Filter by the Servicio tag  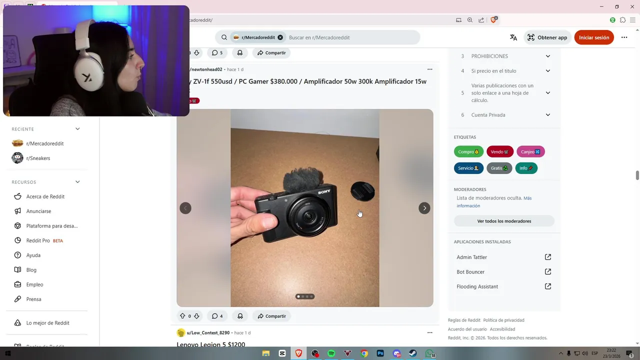pos(468,168)
